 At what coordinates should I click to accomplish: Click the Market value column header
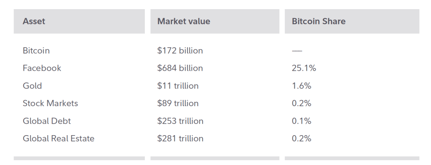(184, 21)
